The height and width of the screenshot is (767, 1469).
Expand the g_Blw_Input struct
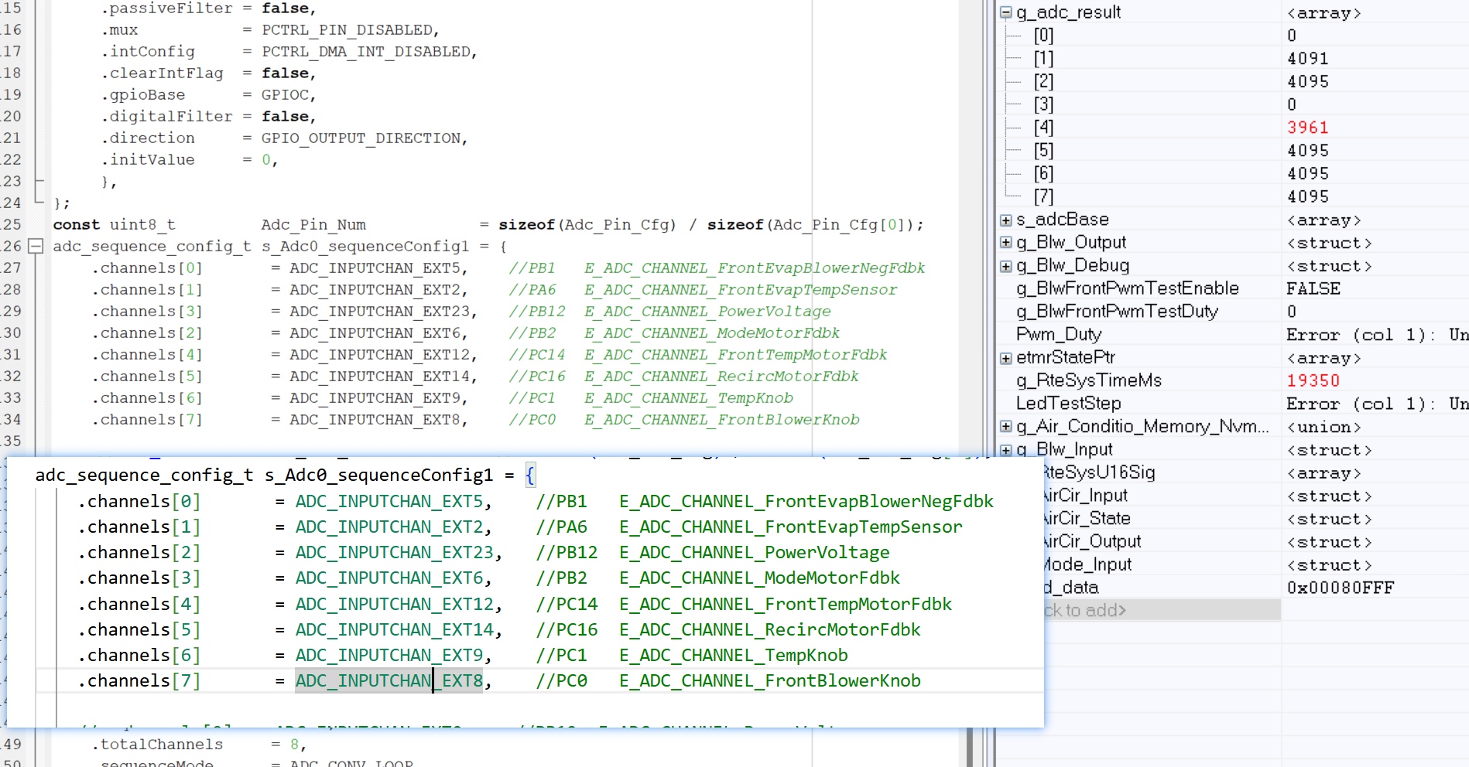pos(1006,450)
